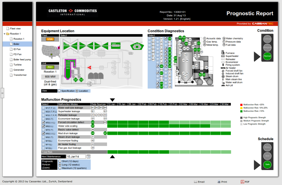Image resolution: width=282 pixels, height=185 pixels.
Task: Click the red Malfunction Risk >25% swatch
Action: click(241, 105)
